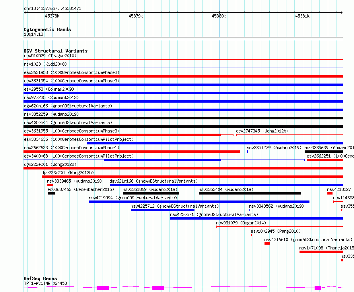This screenshot has width=354, height=292.
Task: Select the black bar under nsv3352404
Action: click(x=250, y=193)
